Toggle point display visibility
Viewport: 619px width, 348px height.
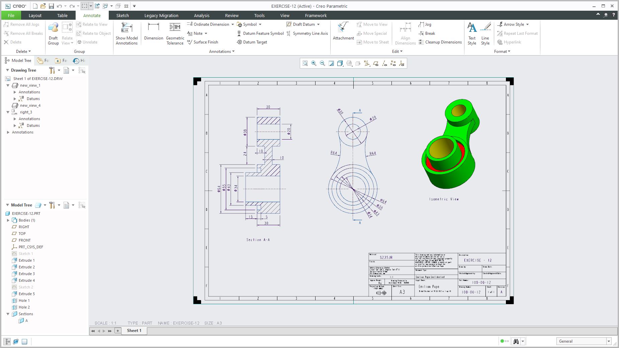393,63
